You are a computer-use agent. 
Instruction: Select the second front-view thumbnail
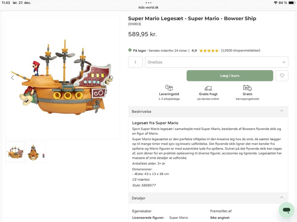click(x=36, y=152)
